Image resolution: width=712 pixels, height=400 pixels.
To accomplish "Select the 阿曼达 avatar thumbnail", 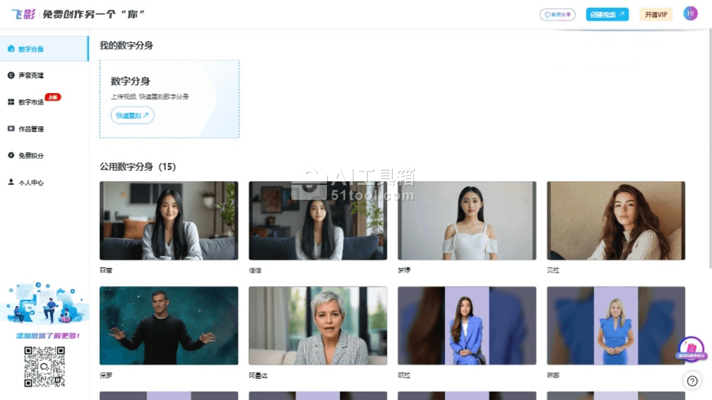I will pyautogui.click(x=317, y=325).
